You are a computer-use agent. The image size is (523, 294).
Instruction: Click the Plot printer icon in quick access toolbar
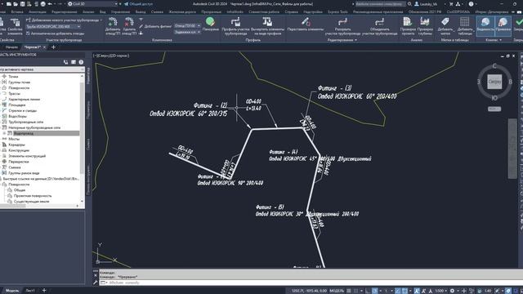point(43,4)
